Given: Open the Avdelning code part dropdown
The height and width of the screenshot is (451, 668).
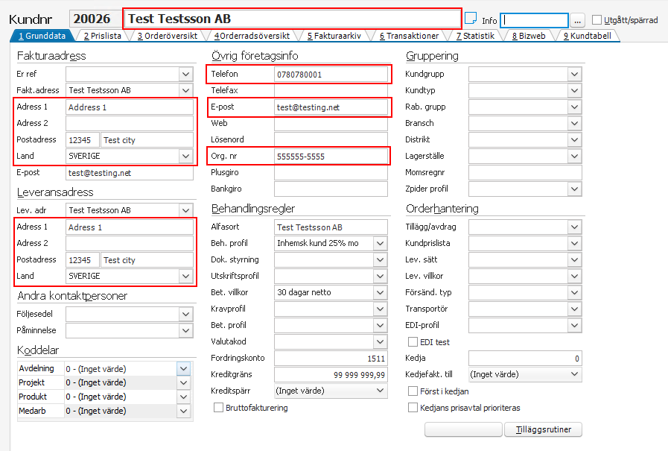Looking at the screenshot, I should [183, 368].
